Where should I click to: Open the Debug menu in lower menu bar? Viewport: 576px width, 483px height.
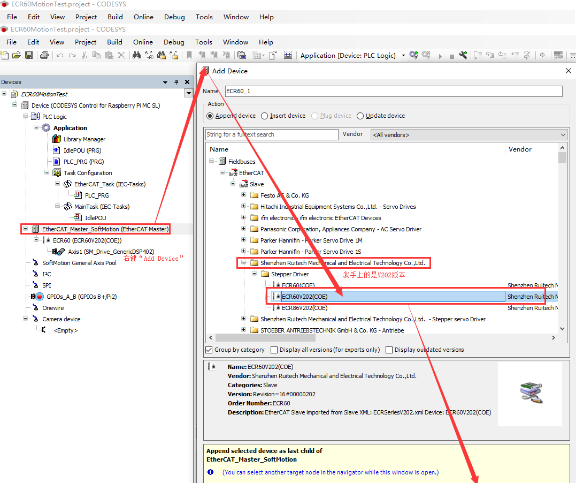pos(174,42)
